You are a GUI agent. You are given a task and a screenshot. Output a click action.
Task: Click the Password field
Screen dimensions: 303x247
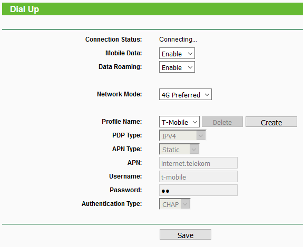pos(198,190)
